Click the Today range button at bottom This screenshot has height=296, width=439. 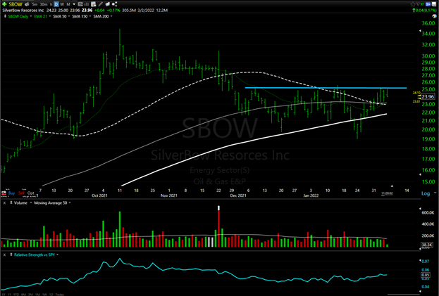tap(60, 295)
